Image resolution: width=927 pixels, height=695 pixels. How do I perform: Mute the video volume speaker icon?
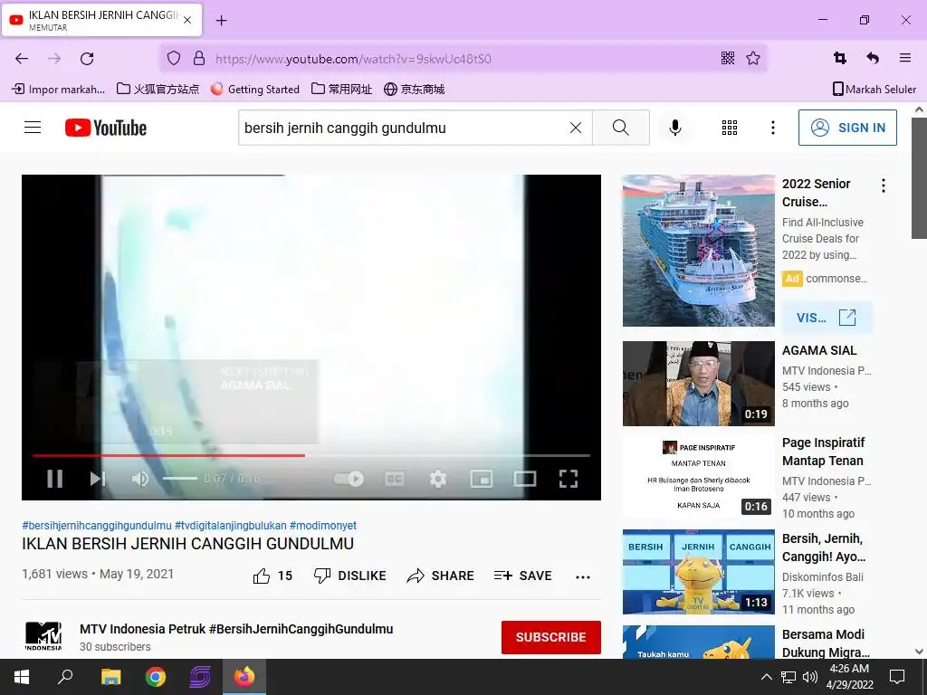140,479
